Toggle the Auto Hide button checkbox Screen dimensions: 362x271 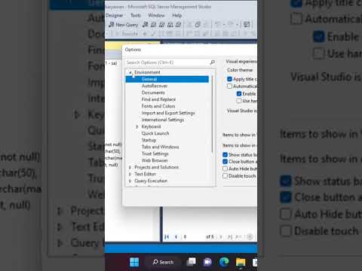coord(225,169)
